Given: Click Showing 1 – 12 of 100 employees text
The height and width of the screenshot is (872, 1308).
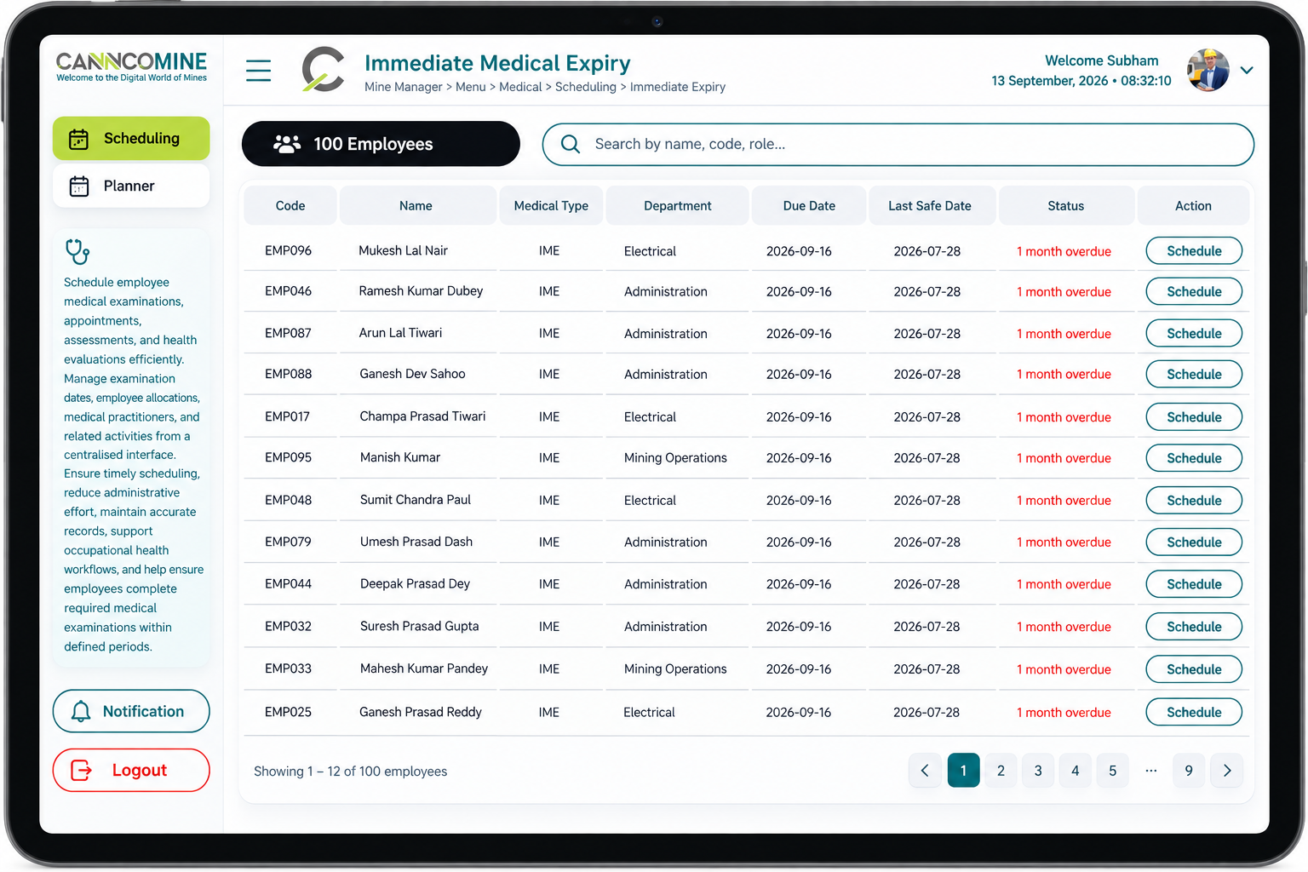Looking at the screenshot, I should click(x=351, y=772).
